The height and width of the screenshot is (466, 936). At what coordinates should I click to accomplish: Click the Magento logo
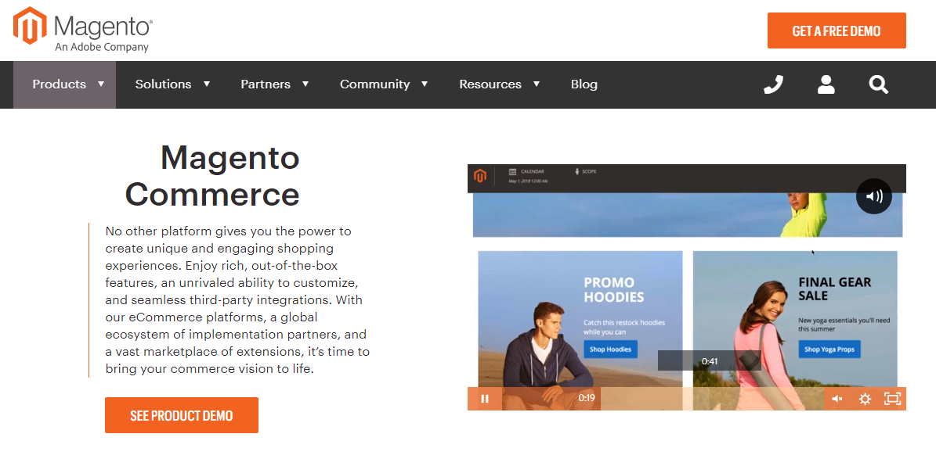[83, 30]
